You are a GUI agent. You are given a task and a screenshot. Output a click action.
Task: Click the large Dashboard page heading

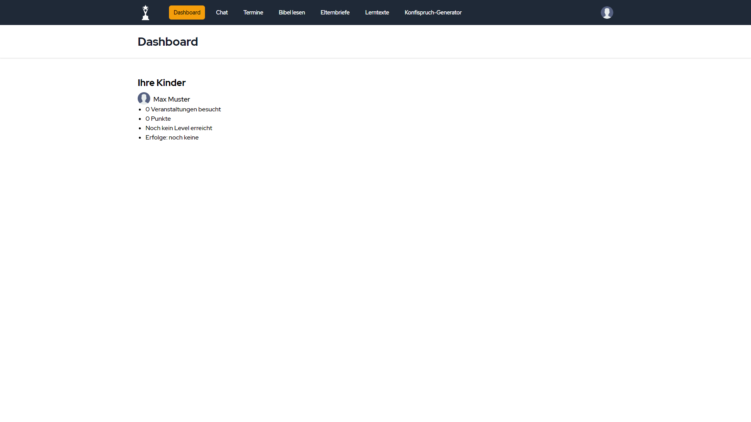(x=168, y=42)
